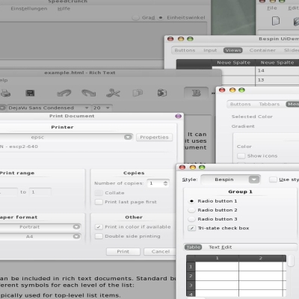Switch to the Tabbars tab
The height and width of the screenshot is (299, 299).
tap(269, 104)
